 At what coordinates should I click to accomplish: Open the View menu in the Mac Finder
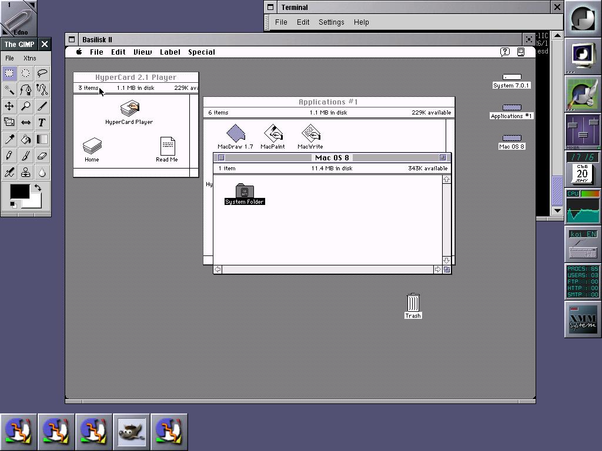tap(142, 52)
